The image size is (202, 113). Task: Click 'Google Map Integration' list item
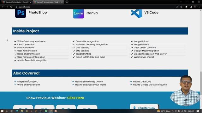tap(146, 51)
